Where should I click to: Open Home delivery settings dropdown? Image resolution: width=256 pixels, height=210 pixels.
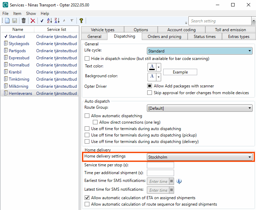click(x=200, y=157)
